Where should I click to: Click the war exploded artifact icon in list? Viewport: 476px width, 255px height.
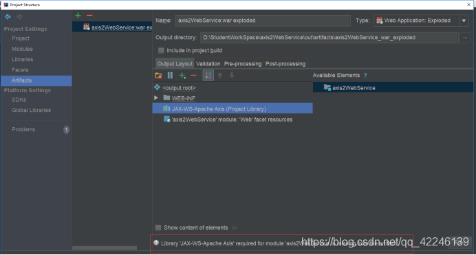(87, 27)
